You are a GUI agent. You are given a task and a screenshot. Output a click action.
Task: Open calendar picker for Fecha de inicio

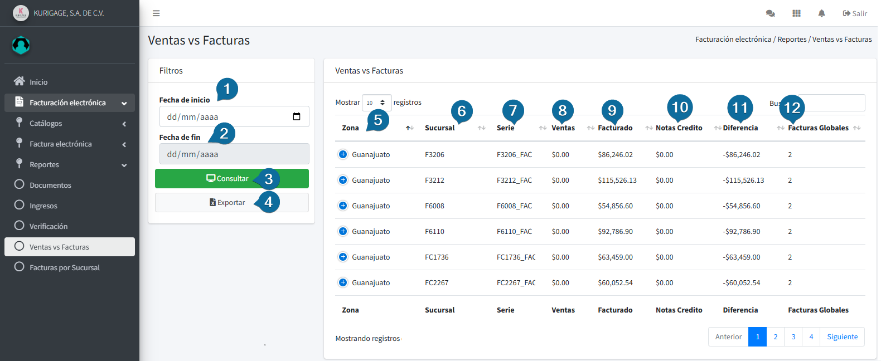(x=297, y=116)
